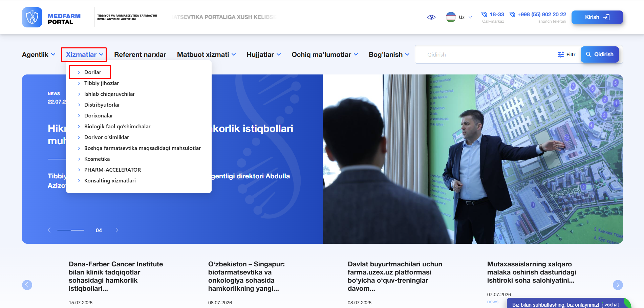Viewport: 644px width, 308px height.
Task: Click the Qidirish search button
Action: coord(600,54)
